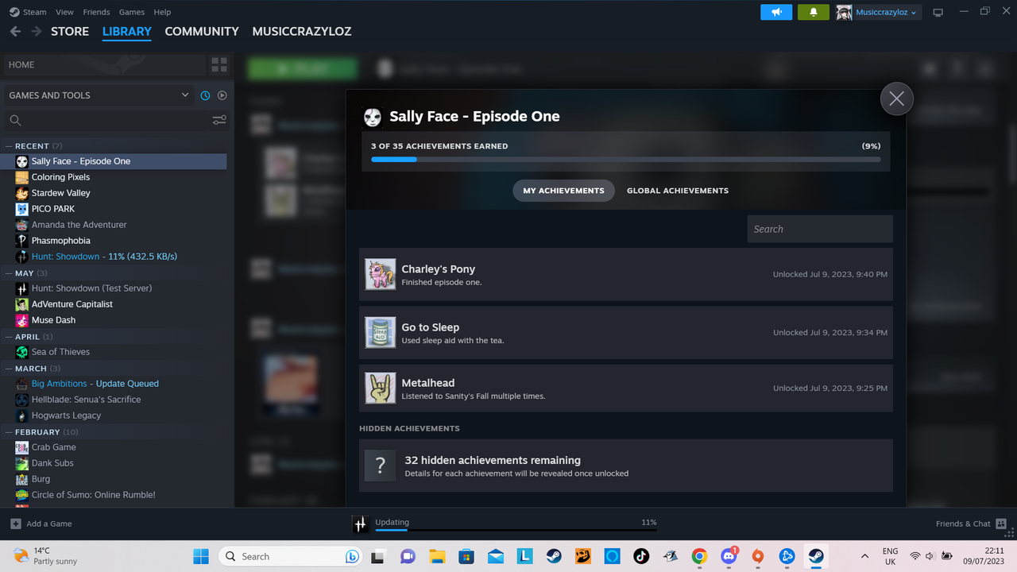Click the hidden achievements question mark icon

(380, 466)
